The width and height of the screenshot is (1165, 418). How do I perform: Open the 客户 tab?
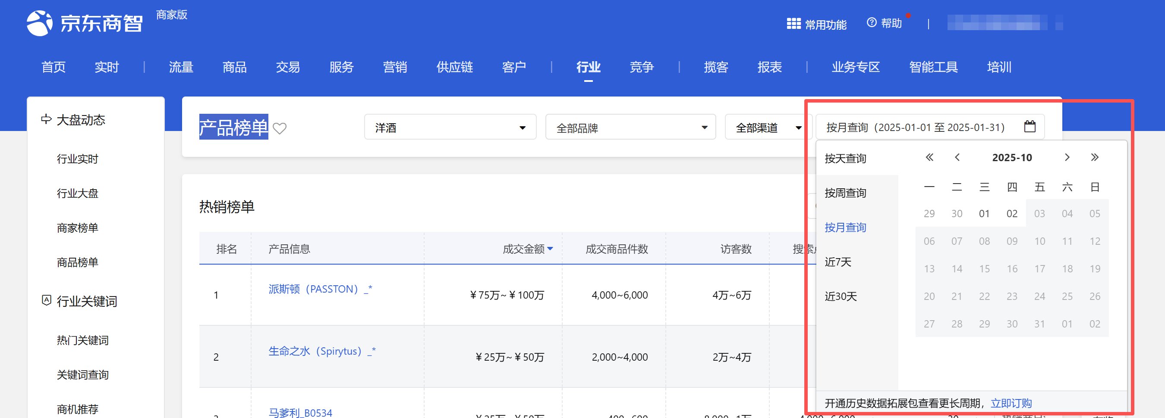[x=514, y=67]
